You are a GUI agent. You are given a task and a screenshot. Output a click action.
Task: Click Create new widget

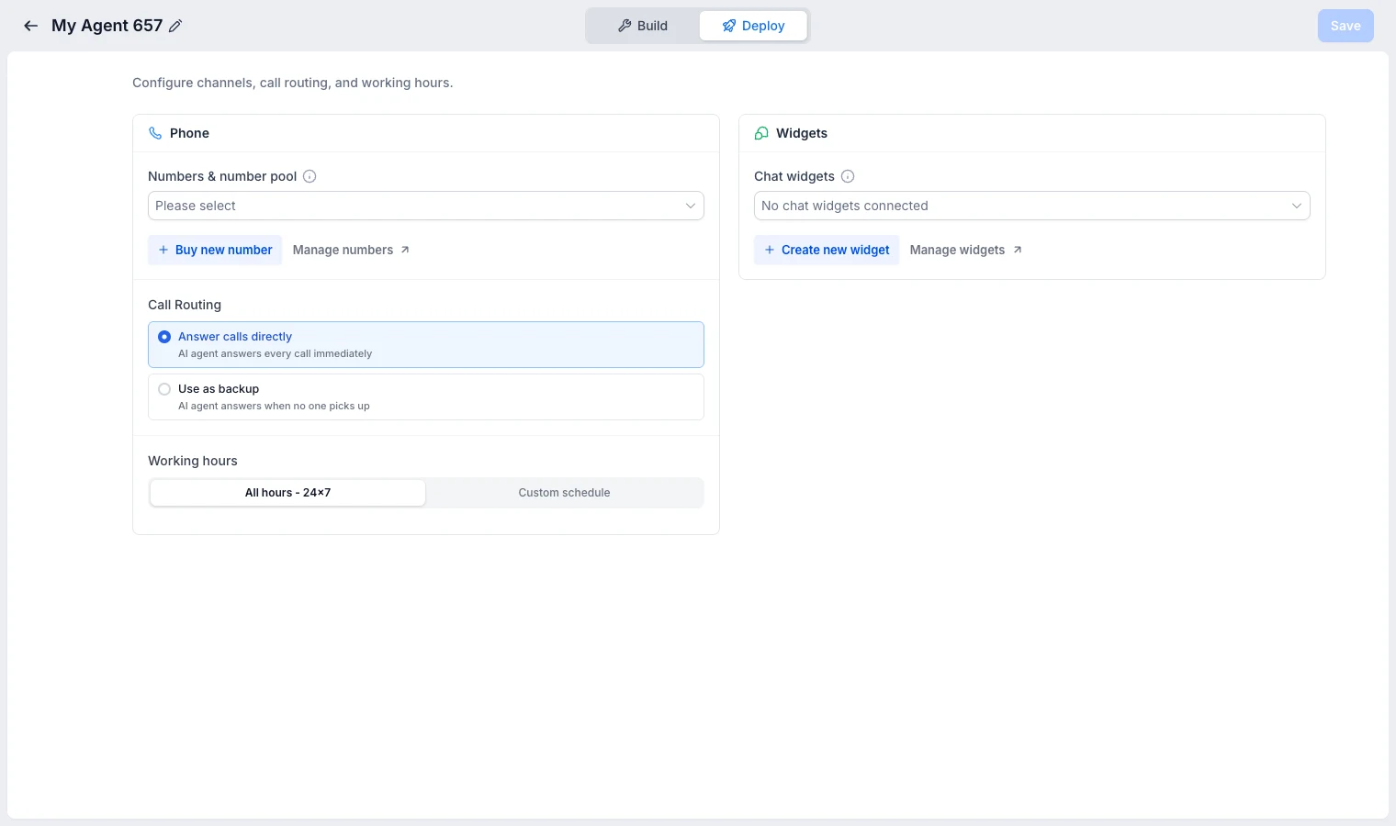[827, 250]
